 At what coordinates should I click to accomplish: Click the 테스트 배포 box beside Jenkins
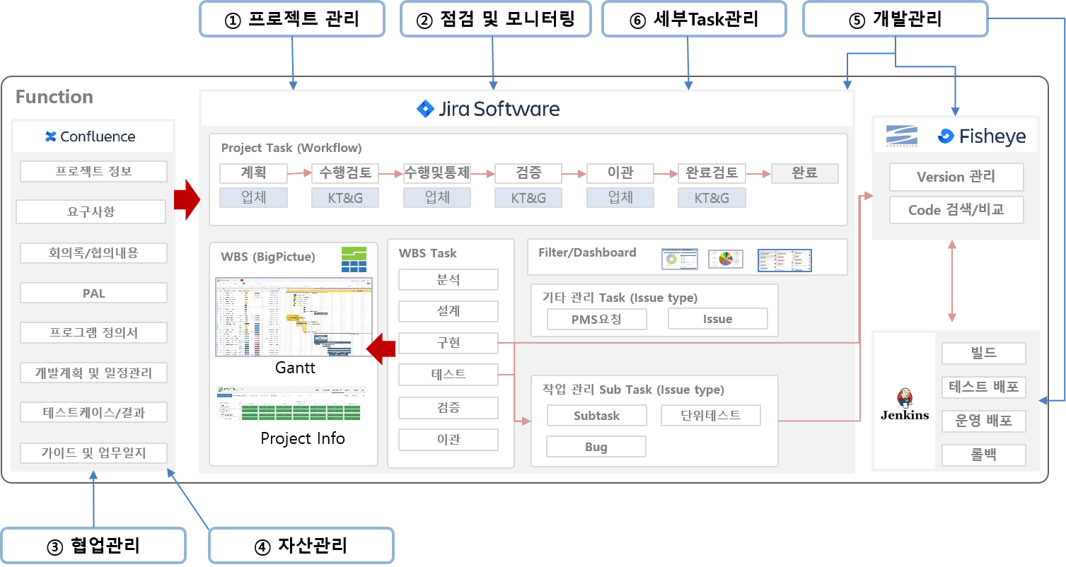pos(984,387)
